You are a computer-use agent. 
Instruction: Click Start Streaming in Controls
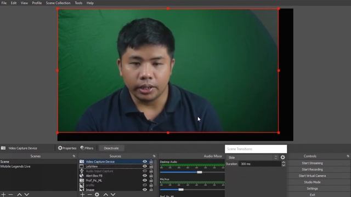312,163
